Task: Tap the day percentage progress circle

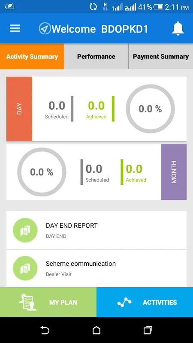Action: [x=151, y=109]
